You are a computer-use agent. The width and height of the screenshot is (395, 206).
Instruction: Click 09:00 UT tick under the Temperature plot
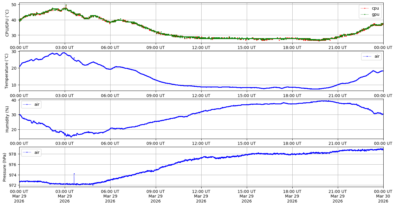(155, 95)
